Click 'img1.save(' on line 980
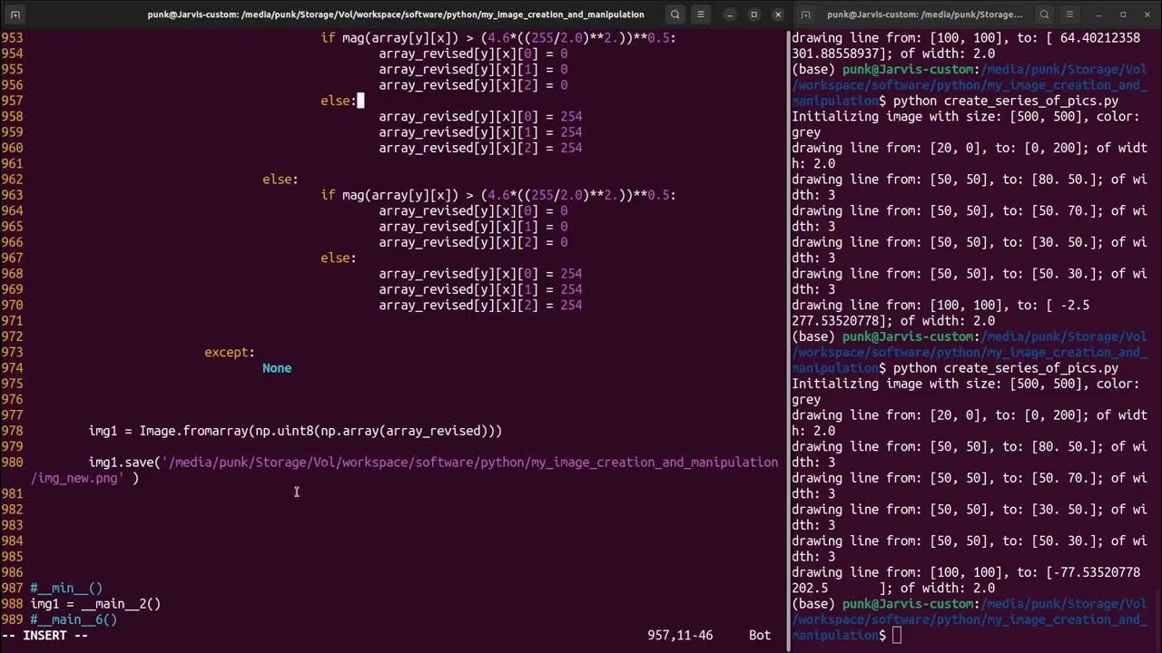The height and width of the screenshot is (653, 1162). (x=124, y=463)
